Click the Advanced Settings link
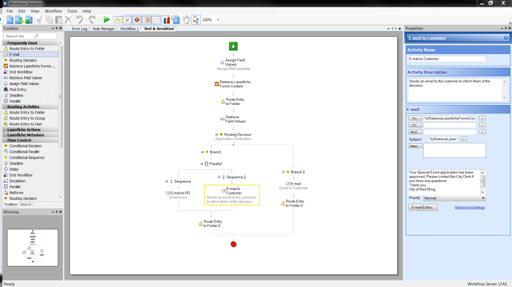 [x=470, y=208]
